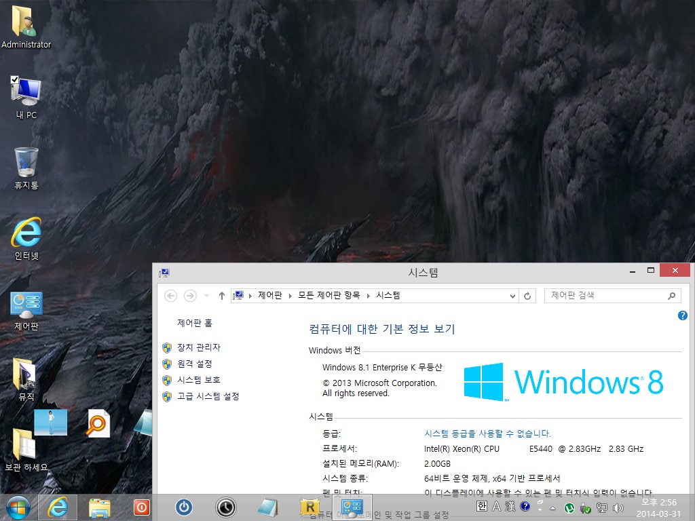The width and height of the screenshot is (695, 521).
Task: Open the volume speaker tray icon
Action: click(x=618, y=508)
